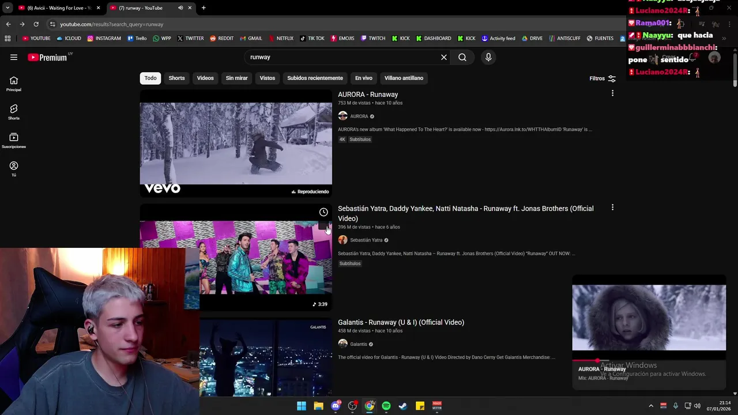
Task: Seek on the miniplayer red progress bar
Action: click(649, 360)
